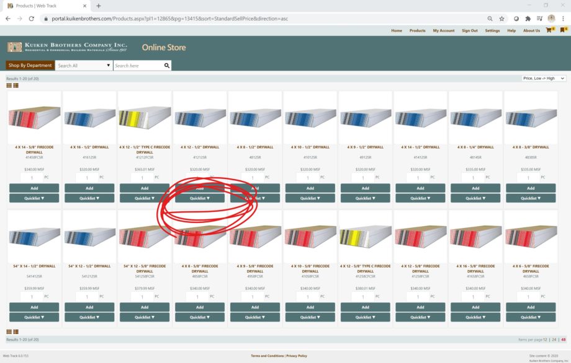Viewport: 571px width, 363px height.
Task: Open a new browser tab
Action: [x=99, y=6]
